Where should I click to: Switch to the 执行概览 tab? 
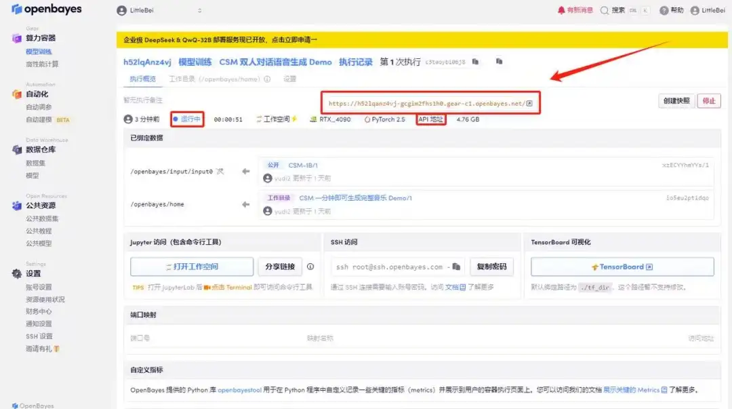[x=143, y=79]
